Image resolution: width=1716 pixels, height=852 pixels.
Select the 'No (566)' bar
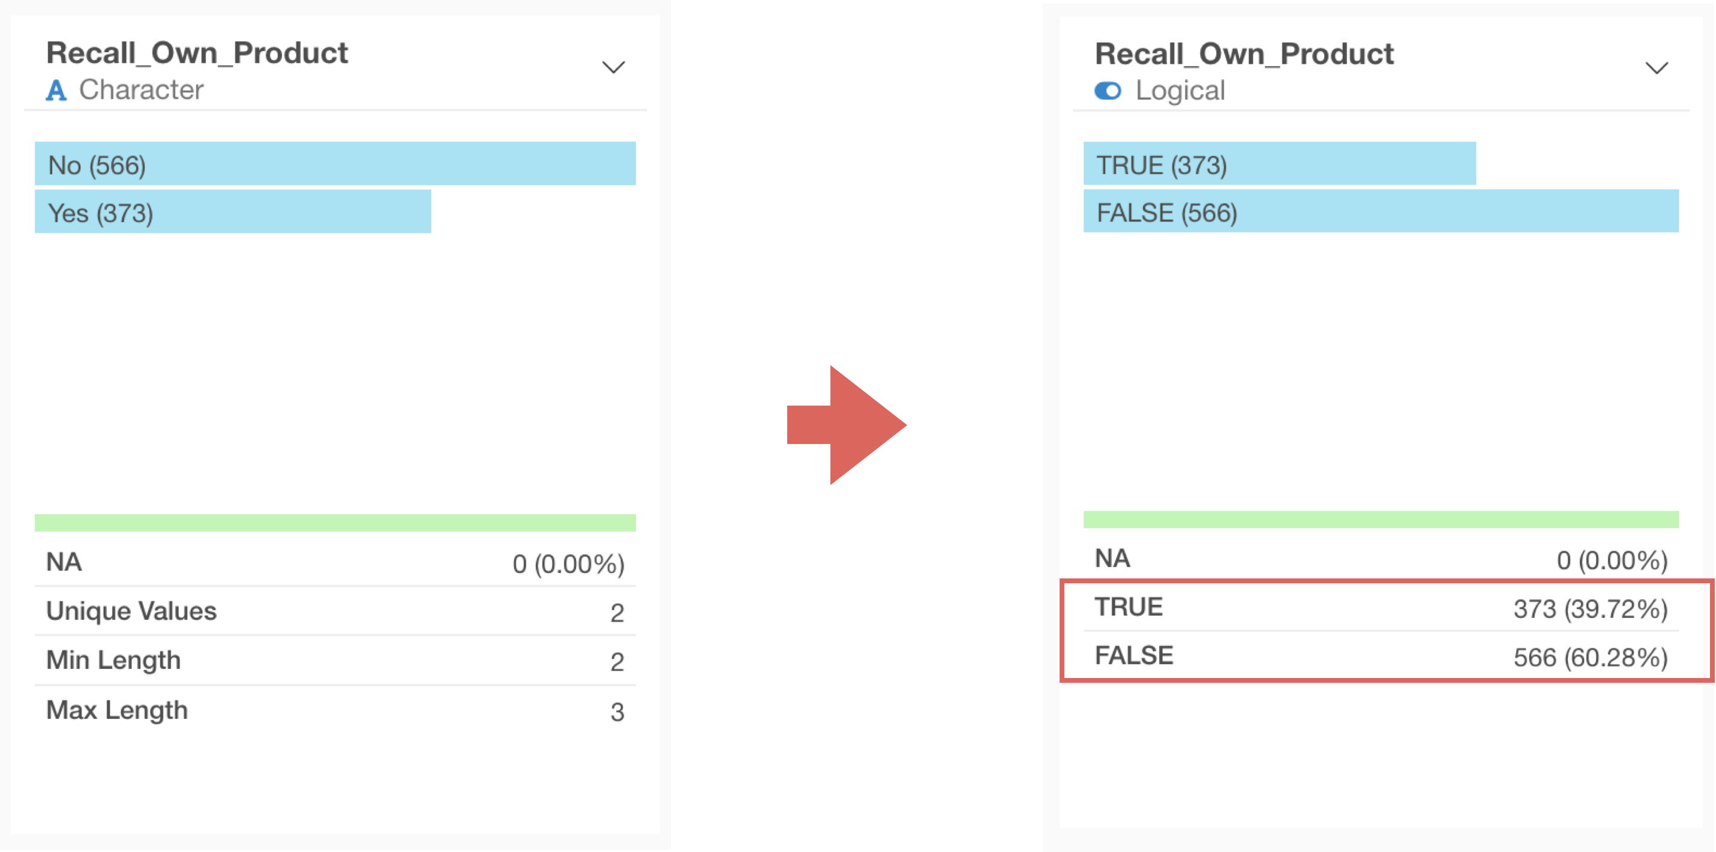(335, 164)
